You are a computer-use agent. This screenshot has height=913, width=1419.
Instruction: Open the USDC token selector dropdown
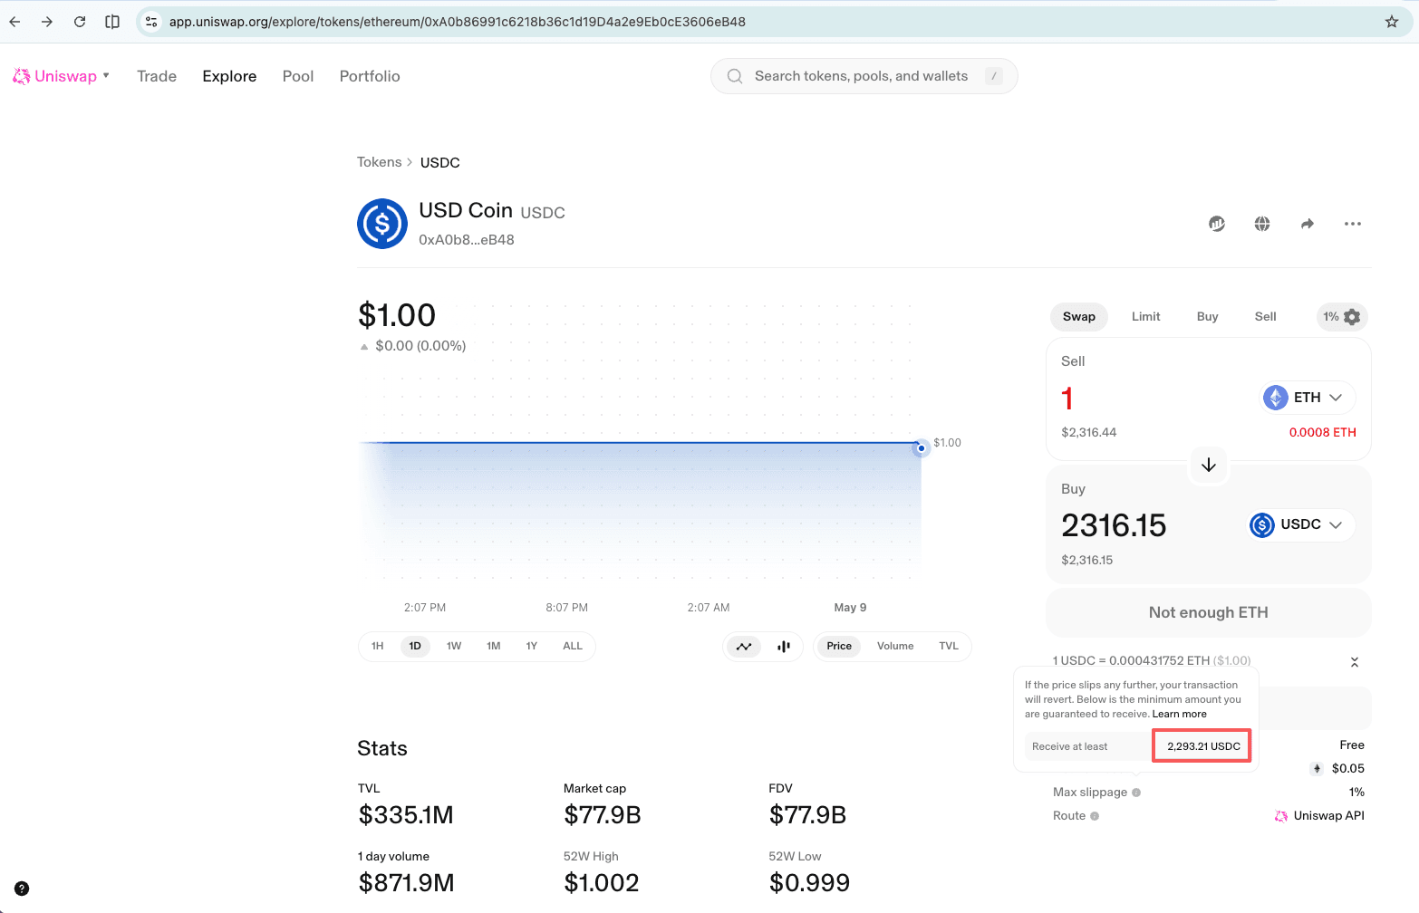tap(1302, 524)
